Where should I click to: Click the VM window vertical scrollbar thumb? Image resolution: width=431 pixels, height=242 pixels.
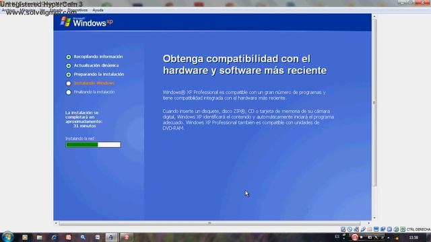(374, 102)
